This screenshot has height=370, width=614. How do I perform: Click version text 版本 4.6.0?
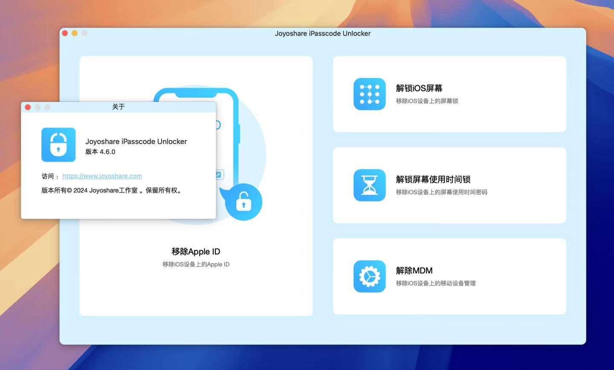(100, 152)
